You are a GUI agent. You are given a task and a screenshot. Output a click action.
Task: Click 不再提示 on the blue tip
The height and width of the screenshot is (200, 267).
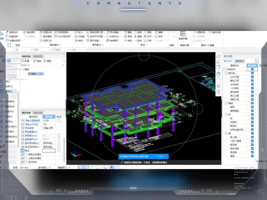[161, 157]
